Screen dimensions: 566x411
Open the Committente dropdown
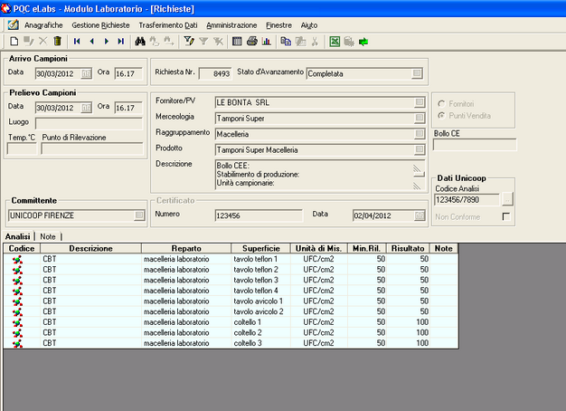pyautogui.click(x=139, y=215)
